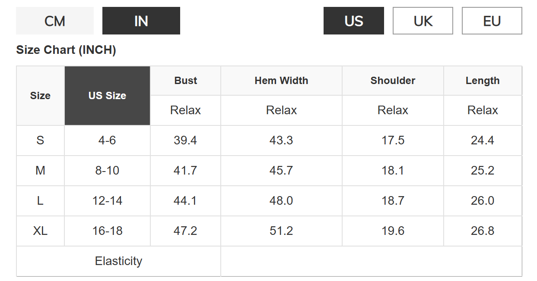The width and height of the screenshot is (537, 281).
Task: Click the Shoulder column header
Action: click(393, 81)
